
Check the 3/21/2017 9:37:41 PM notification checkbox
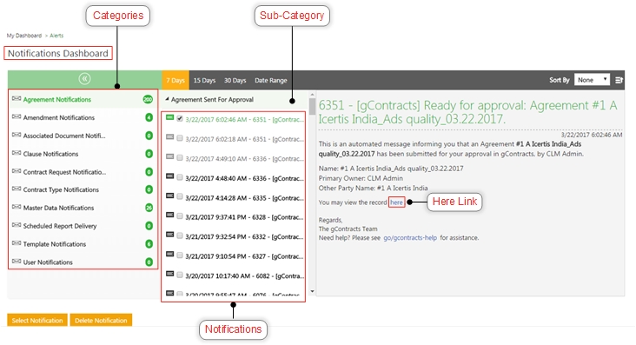180,216
